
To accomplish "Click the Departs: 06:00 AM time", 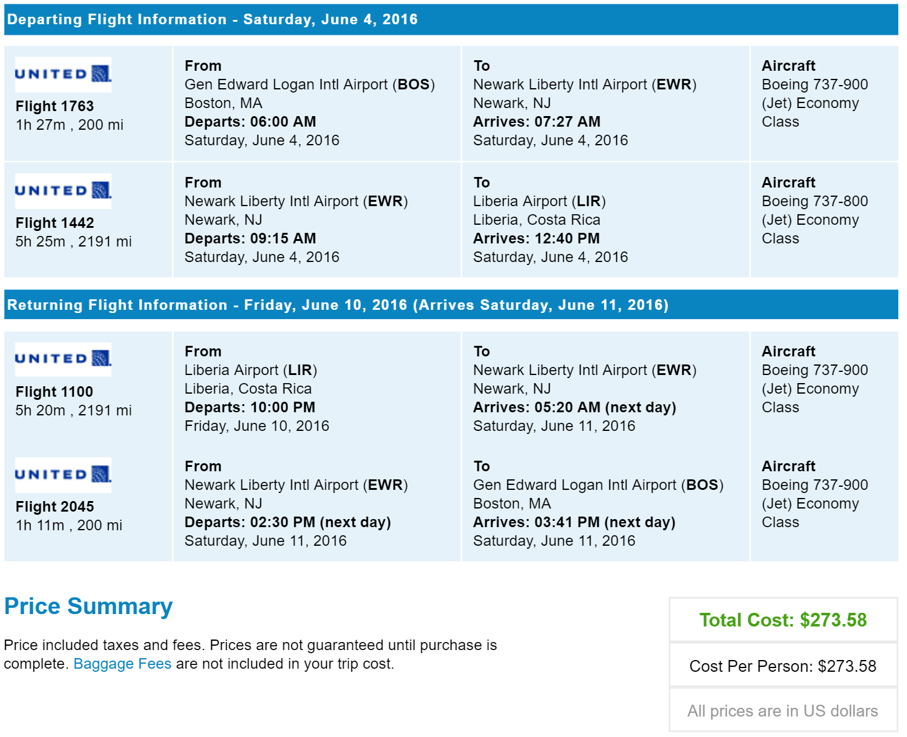I will [x=250, y=122].
